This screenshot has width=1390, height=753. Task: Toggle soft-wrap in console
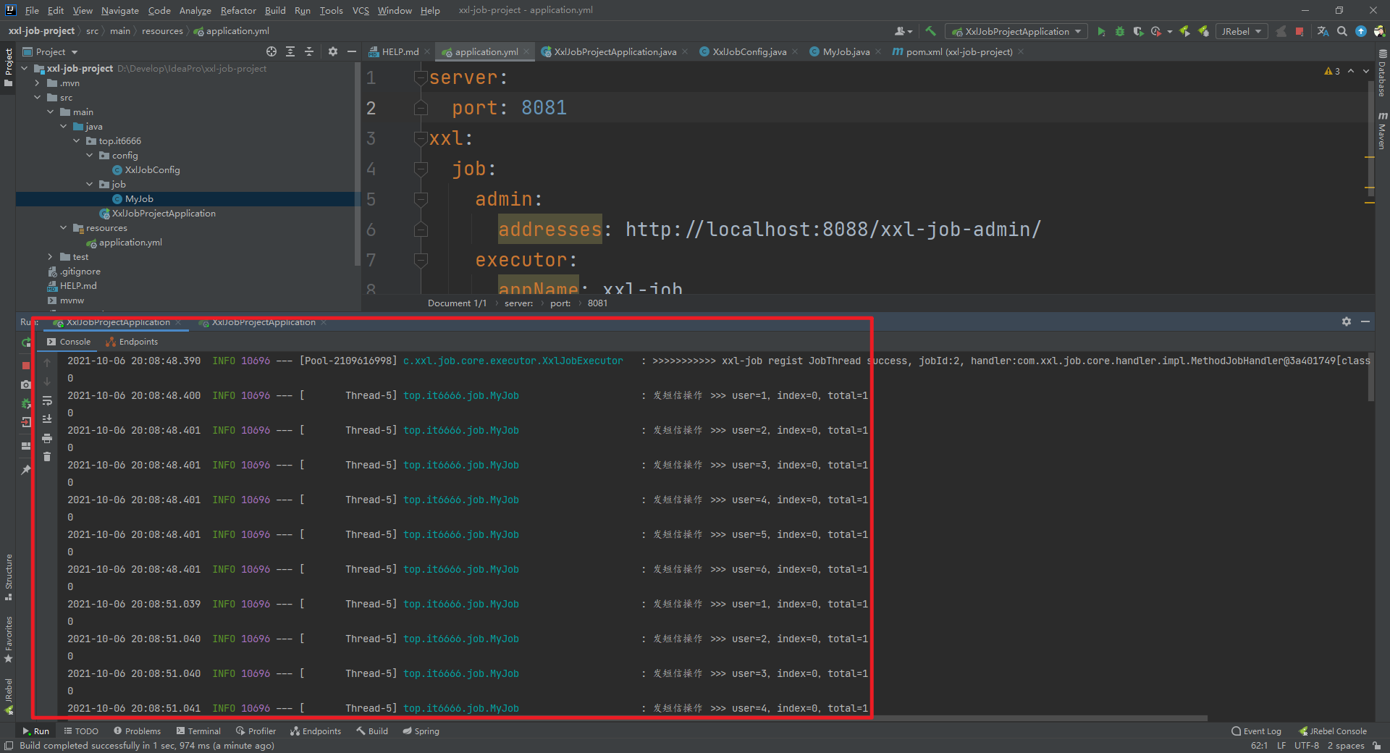(47, 400)
